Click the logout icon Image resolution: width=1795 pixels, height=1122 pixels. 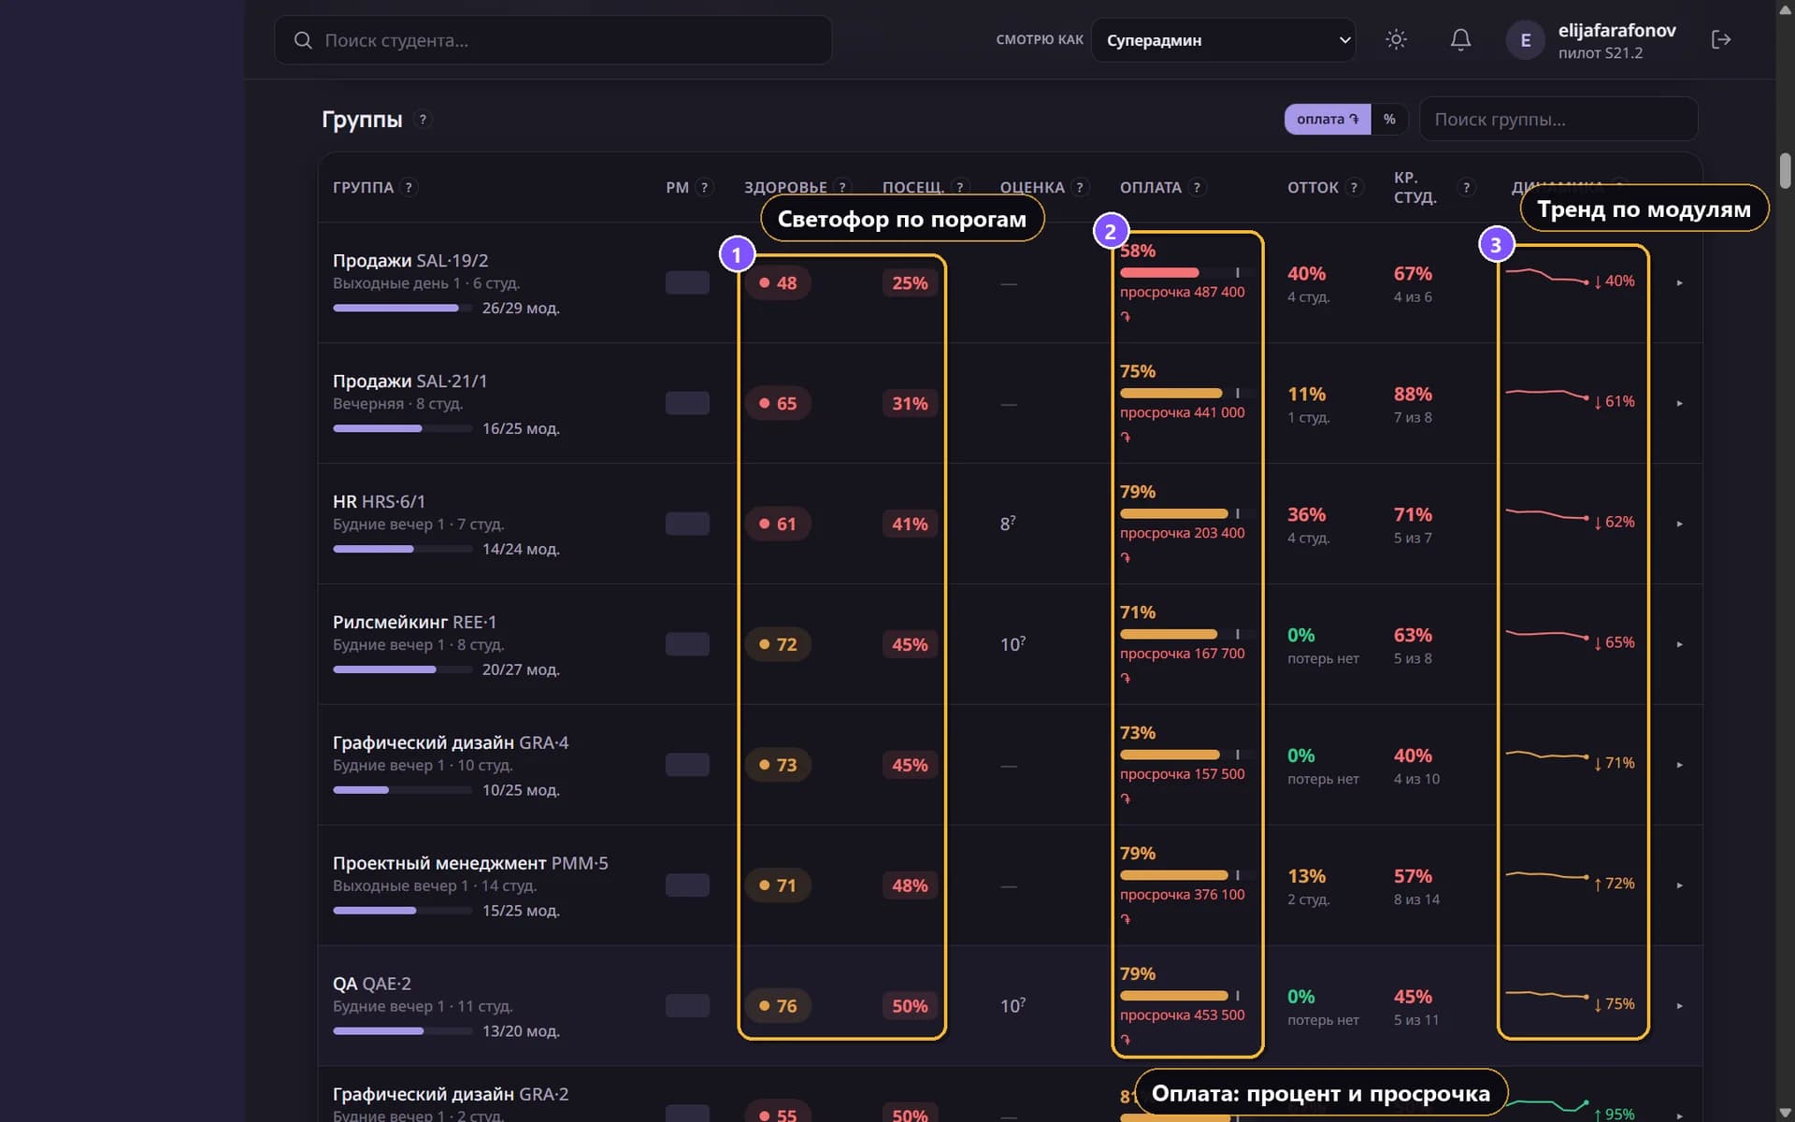pyautogui.click(x=1721, y=39)
